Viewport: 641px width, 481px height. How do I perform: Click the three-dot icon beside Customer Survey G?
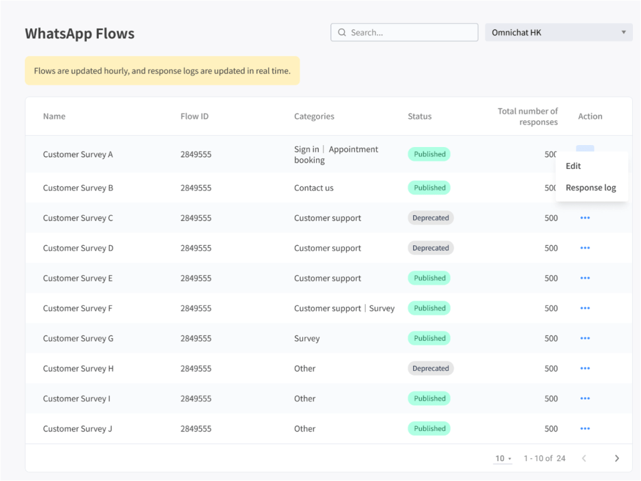coord(585,338)
